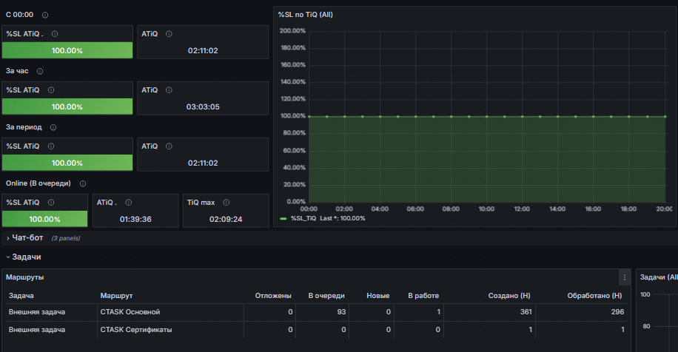Image resolution: width=678 pixels, height=352 pixels.
Task: Click the 'Маршруты' panel title
Action: (x=24, y=277)
